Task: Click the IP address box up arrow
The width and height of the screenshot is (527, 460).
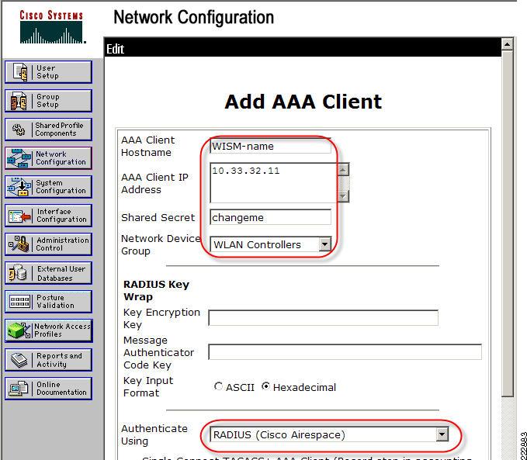Action: (343, 170)
